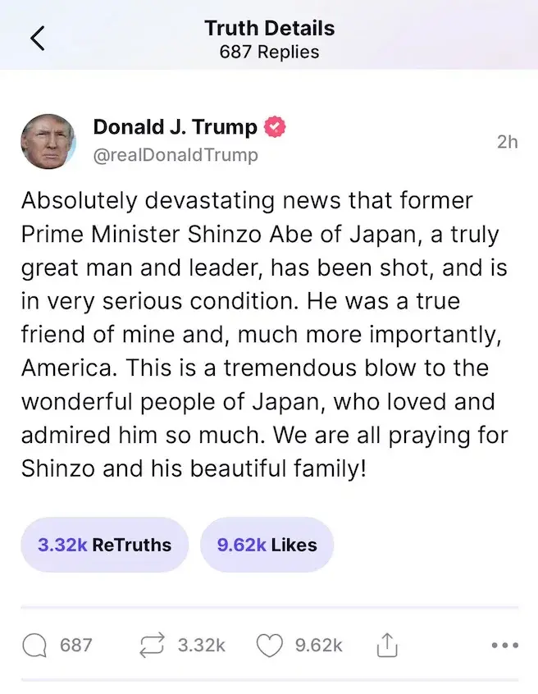This screenshot has height=694, width=538.
Task: Click the 687 reply count beside the bubble
Action: click(x=76, y=646)
